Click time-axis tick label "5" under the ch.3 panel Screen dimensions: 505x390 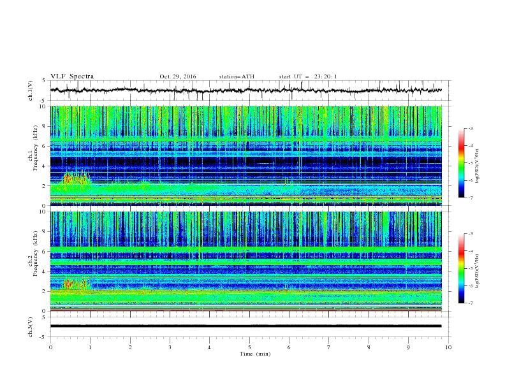coord(249,347)
